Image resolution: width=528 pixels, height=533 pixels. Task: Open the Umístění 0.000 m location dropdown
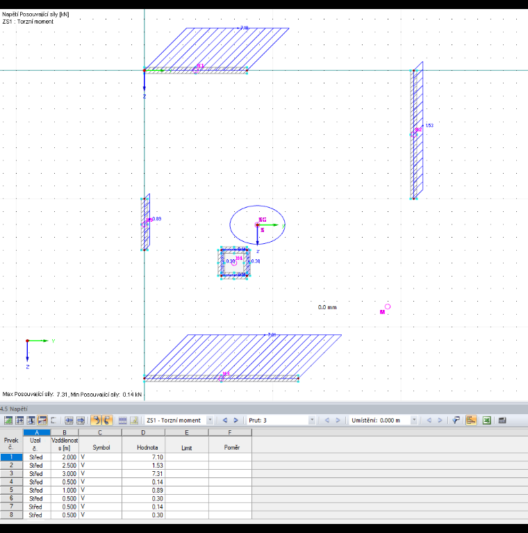[x=414, y=420]
